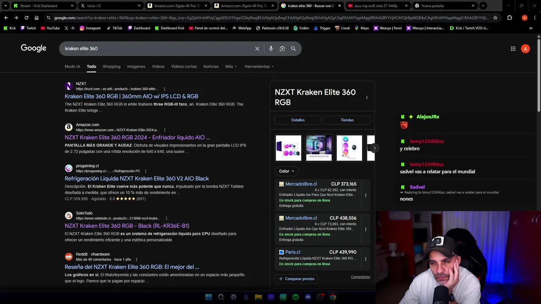541x304 pixels.
Task: Switch to the Modo IA tab
Action: tap(72, 66)
